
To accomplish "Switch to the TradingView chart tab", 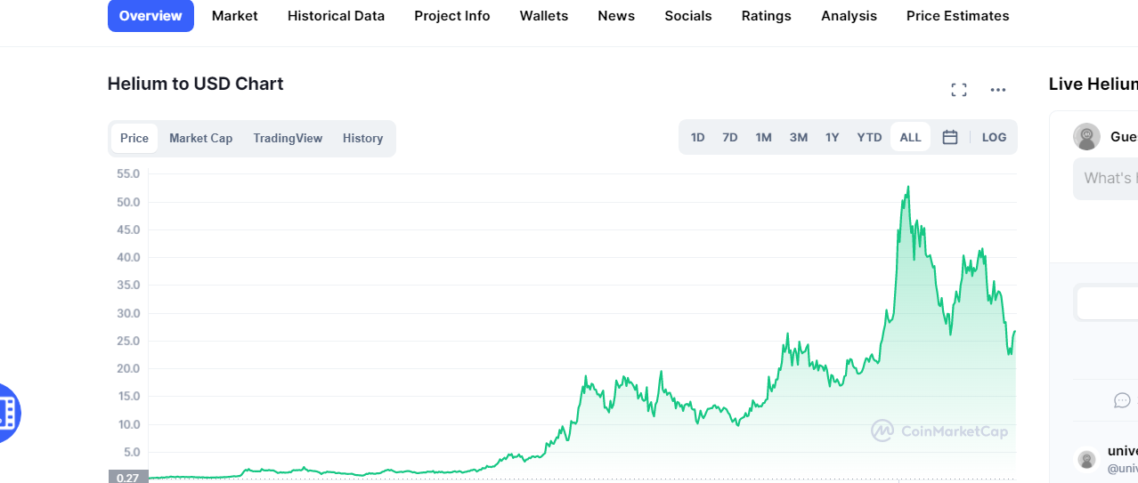I will tap(288, 138).
